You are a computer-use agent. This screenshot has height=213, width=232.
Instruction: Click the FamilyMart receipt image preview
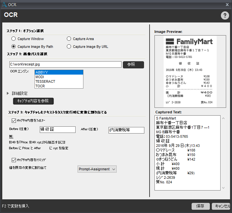pyautogui.click(x=189, y=72)
